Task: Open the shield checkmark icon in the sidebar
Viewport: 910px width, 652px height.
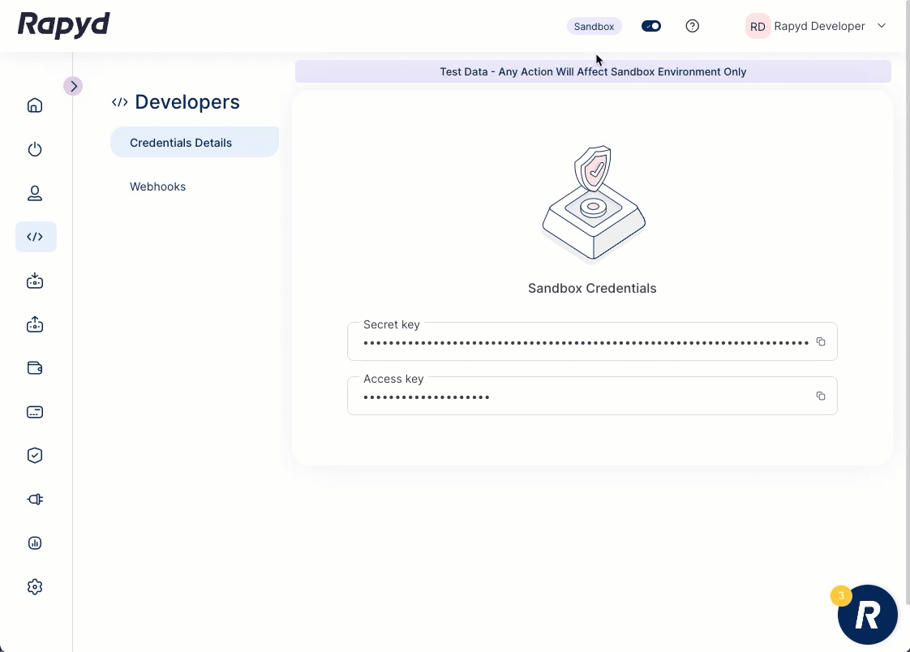Action: (35, 456)
